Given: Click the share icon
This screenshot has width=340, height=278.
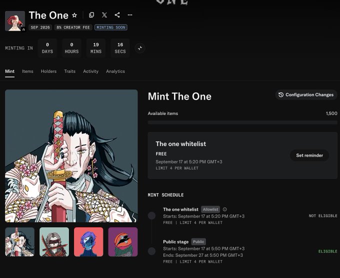Looking at the screenshot, I should (x=117, y=15).
